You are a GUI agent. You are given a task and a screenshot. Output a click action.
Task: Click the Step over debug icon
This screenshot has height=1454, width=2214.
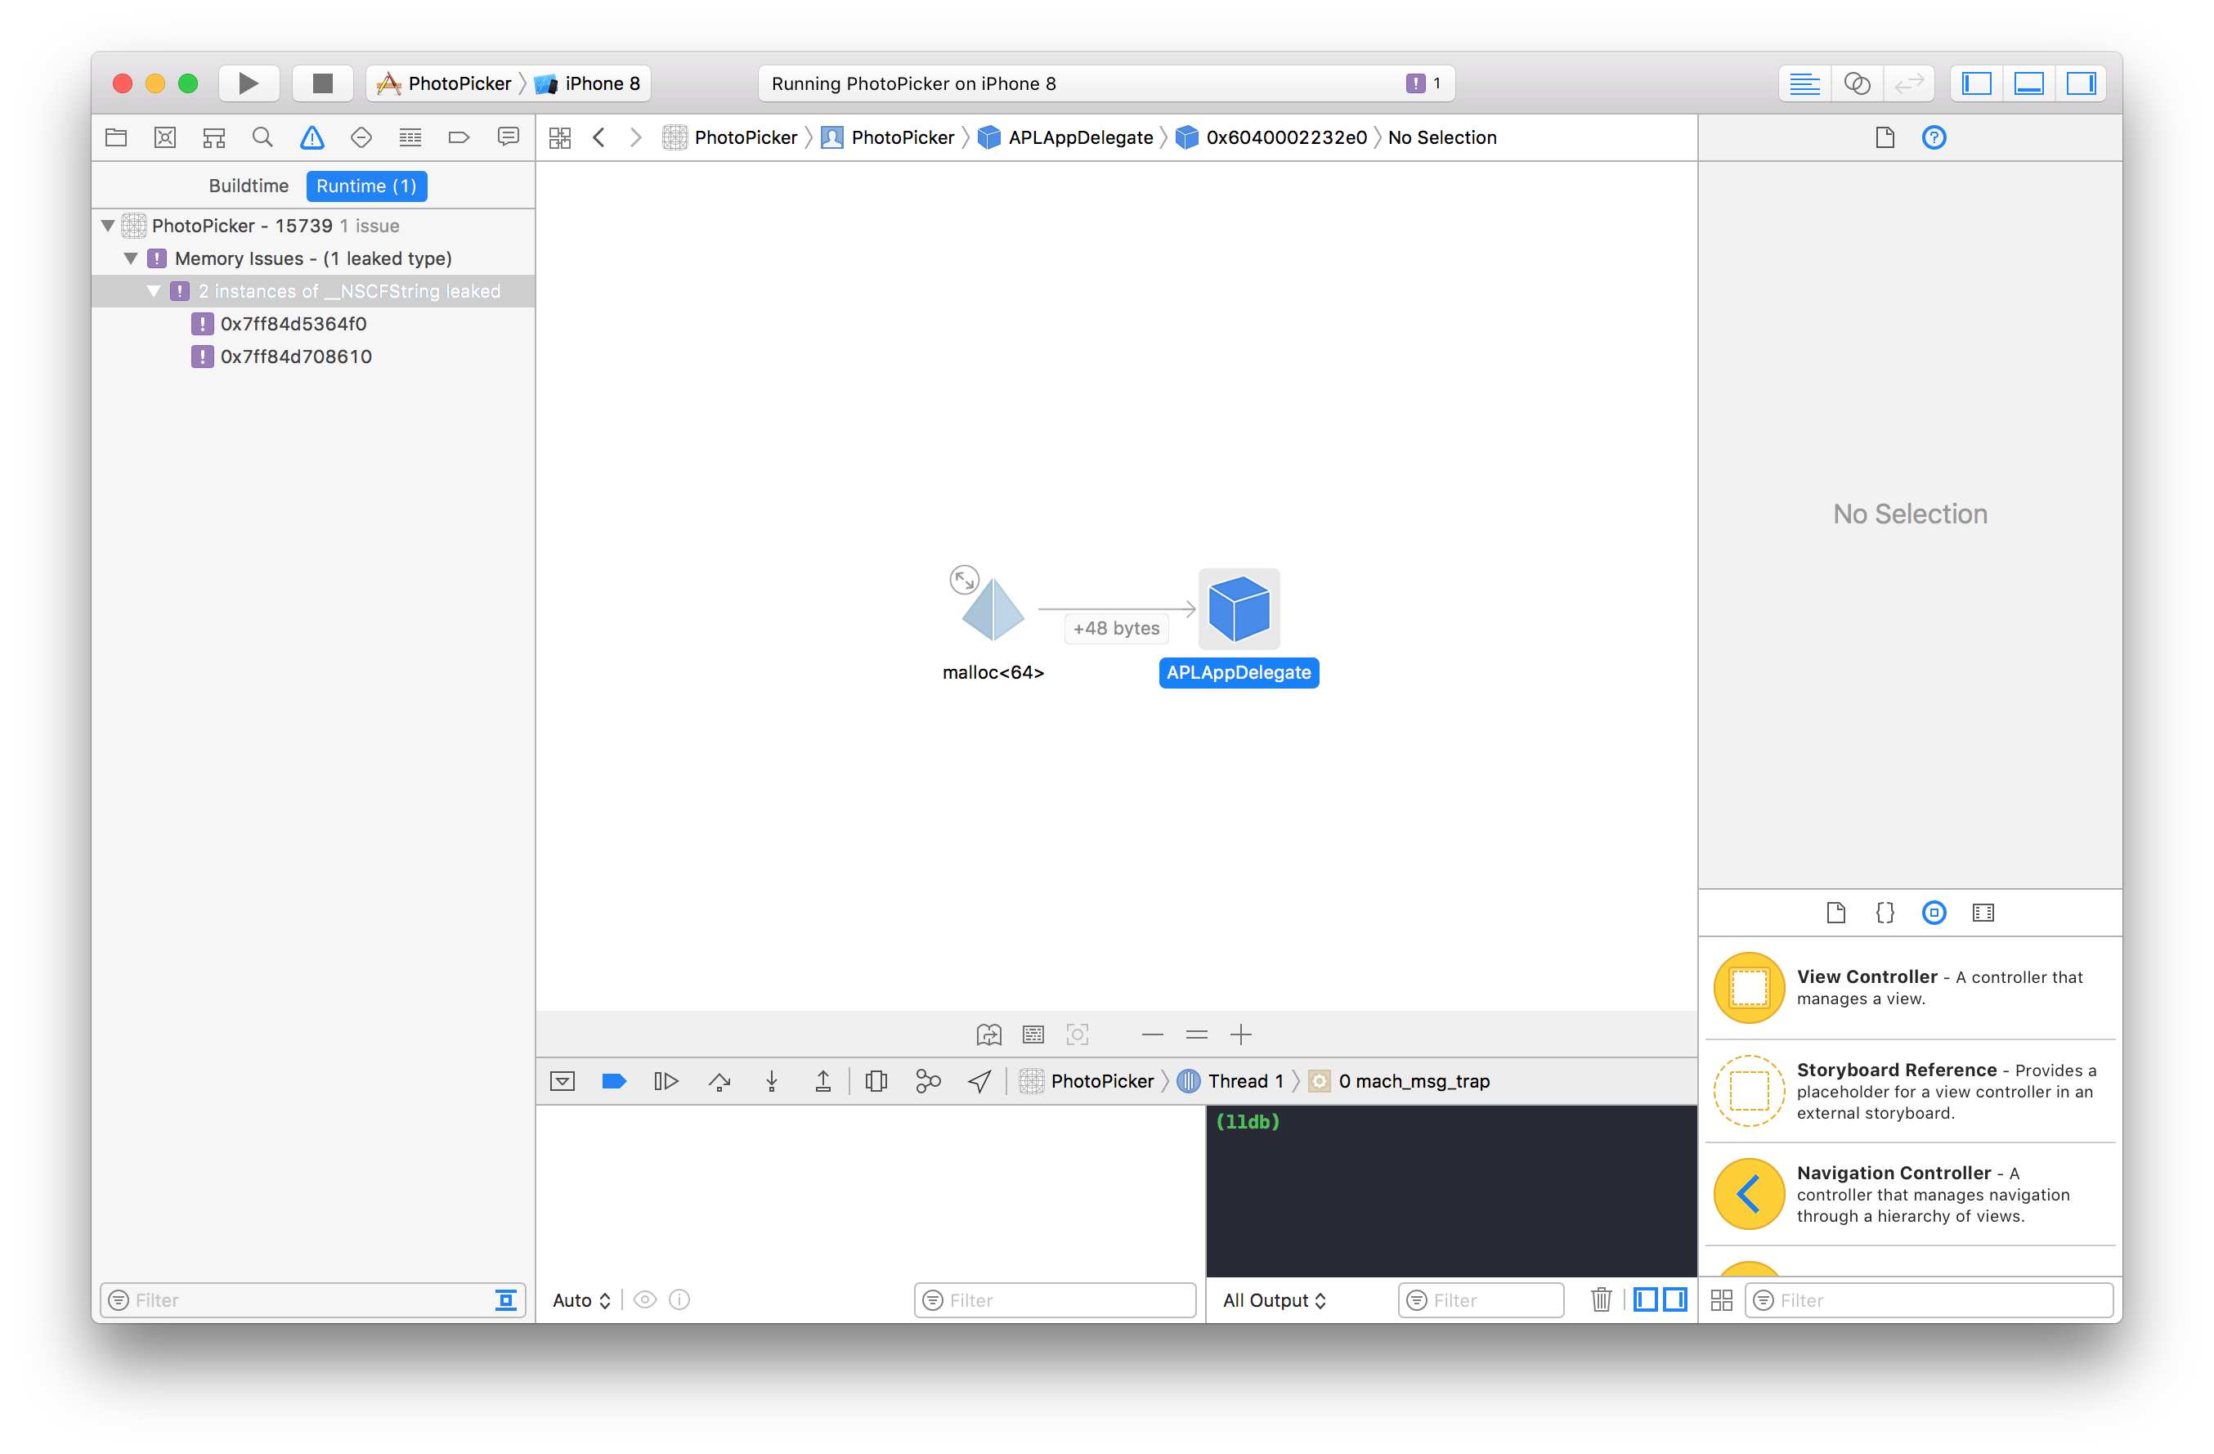(x=719, y=1081)
